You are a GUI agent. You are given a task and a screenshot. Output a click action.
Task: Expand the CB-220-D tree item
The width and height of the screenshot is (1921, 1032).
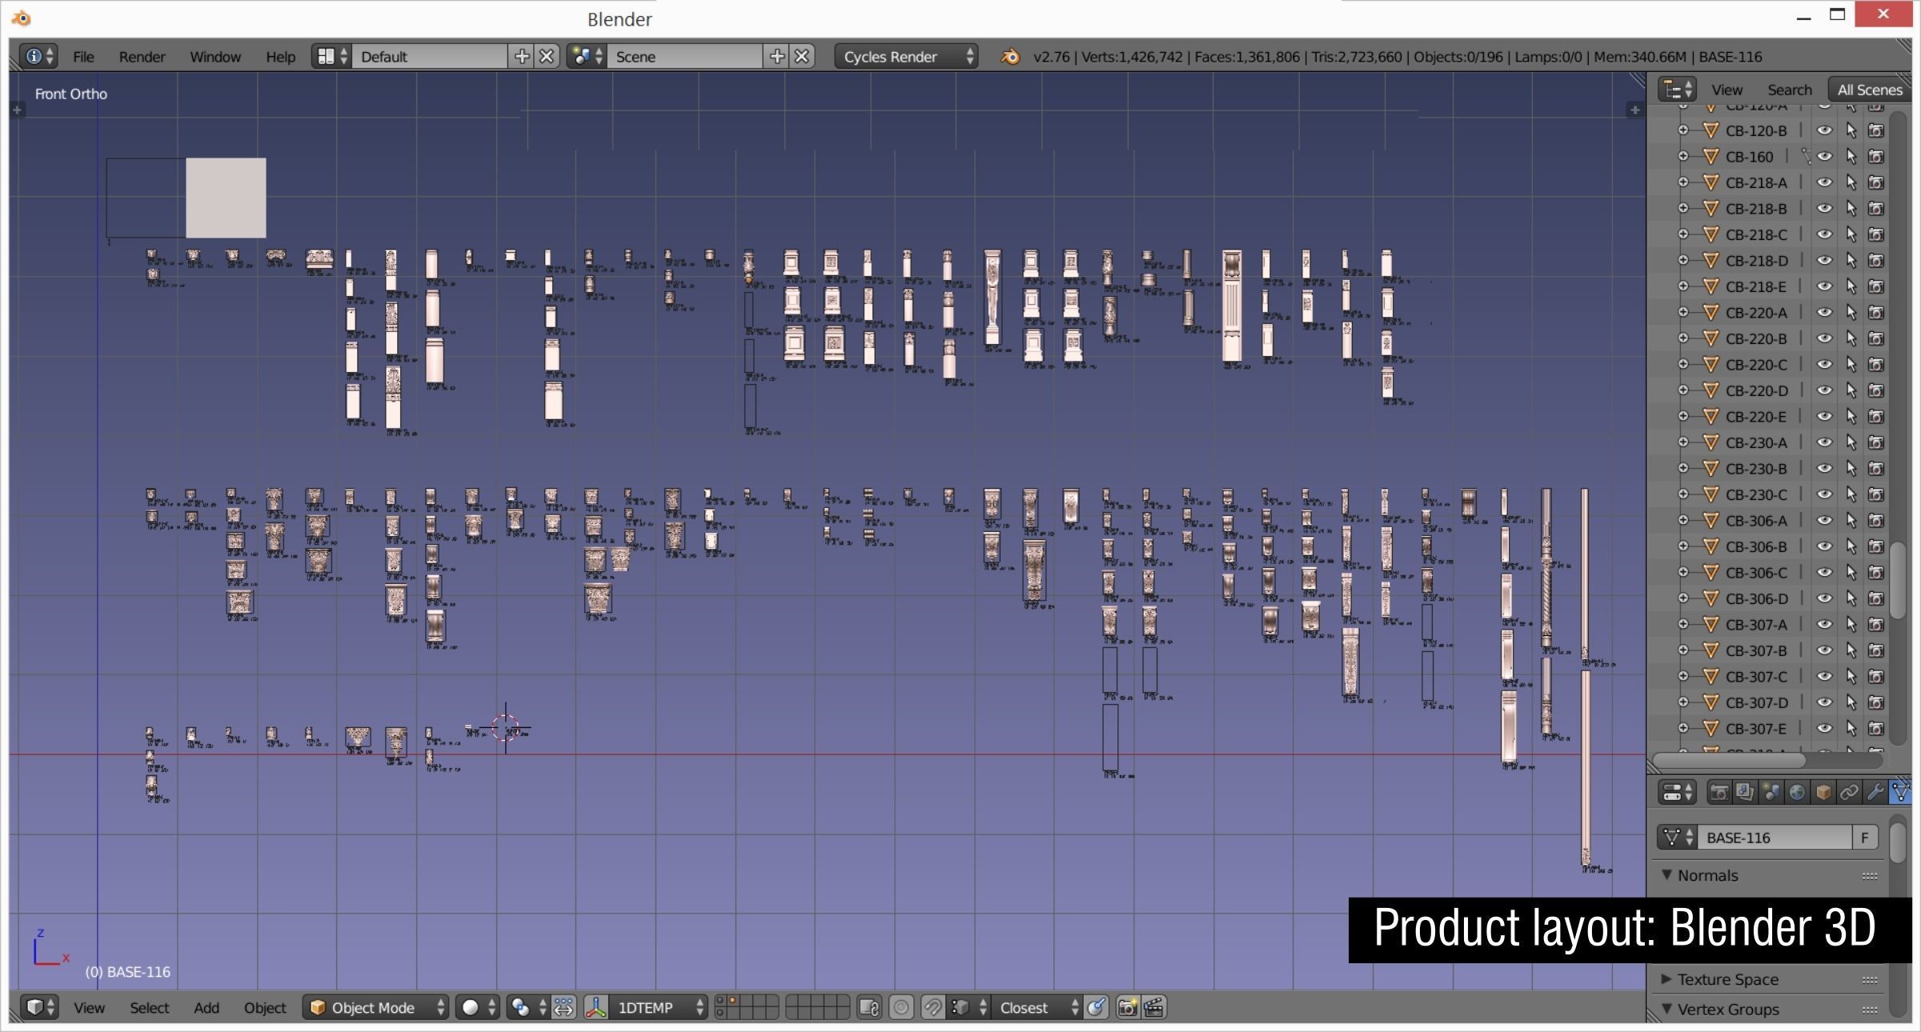tap(1682, 390)
